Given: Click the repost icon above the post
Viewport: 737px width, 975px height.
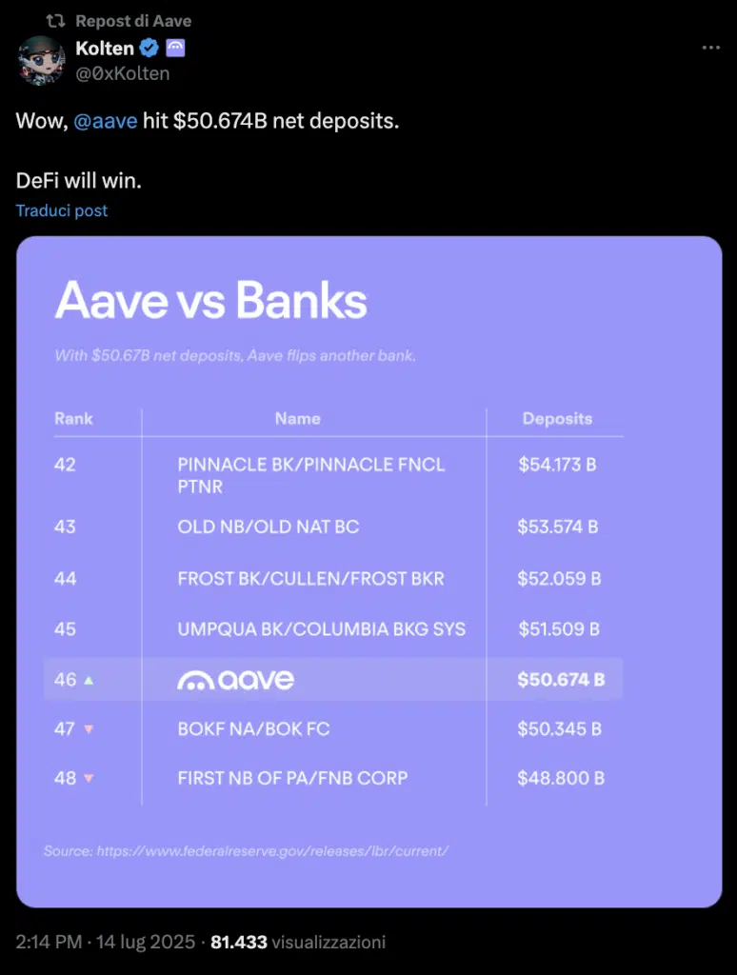Looking at the screenshot, I should click(55, 21).
